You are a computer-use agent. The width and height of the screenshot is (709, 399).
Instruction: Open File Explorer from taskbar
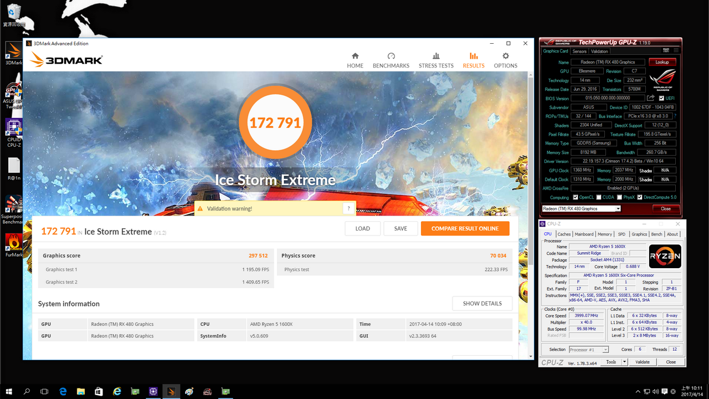(81, 391)
